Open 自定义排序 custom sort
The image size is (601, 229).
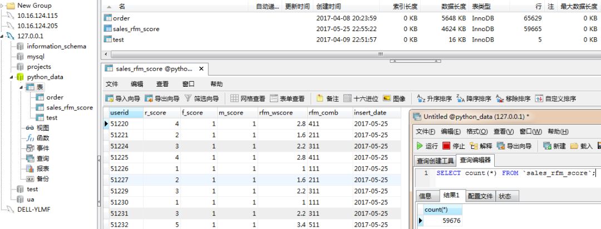(x=555, y=98)
